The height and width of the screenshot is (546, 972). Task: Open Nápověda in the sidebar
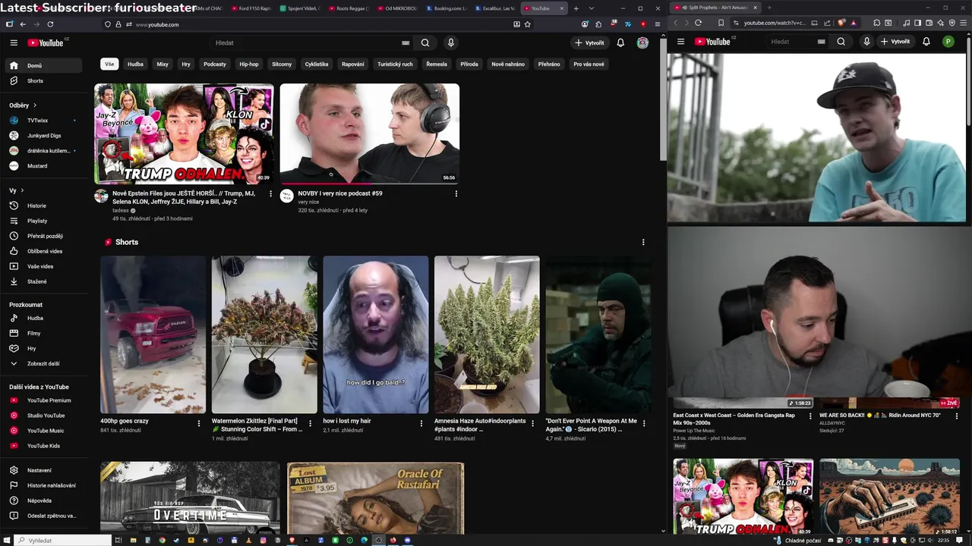pos(46,500)
